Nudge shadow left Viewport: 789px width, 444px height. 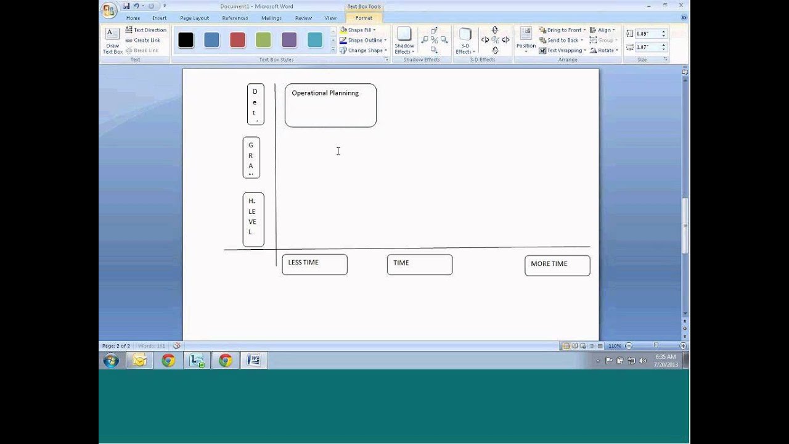(425, 40)
